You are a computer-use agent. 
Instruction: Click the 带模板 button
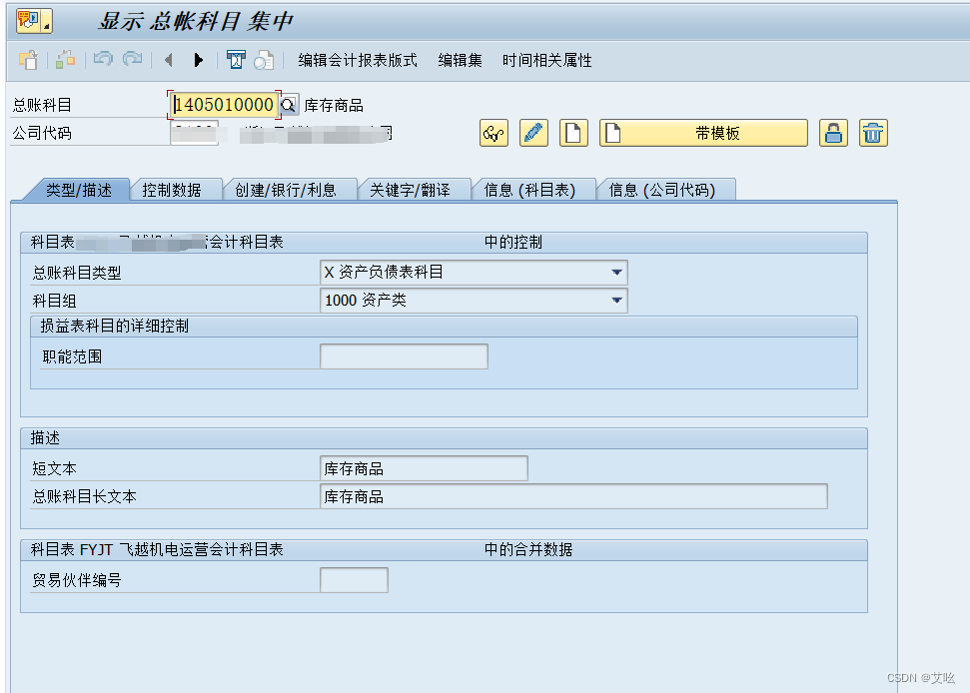click(703, 132)
